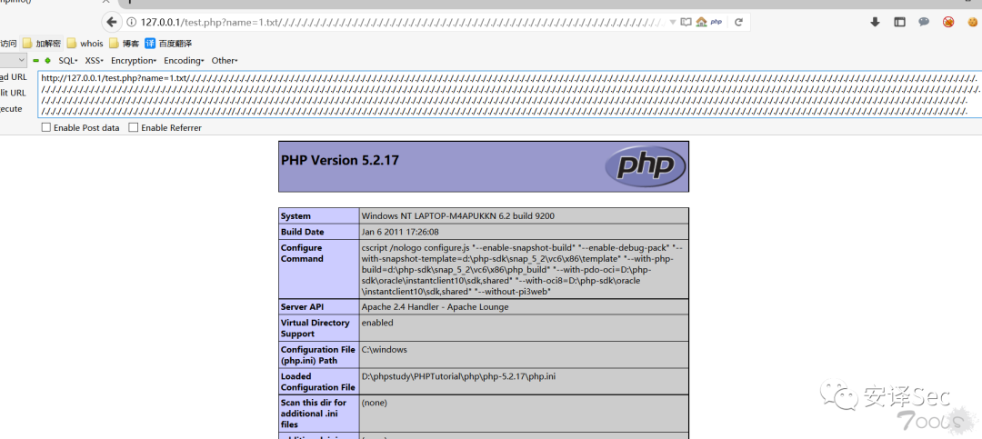Open site information icon in address bar
This screenshot has width=982, height=439.
click(x=132, y=22)
